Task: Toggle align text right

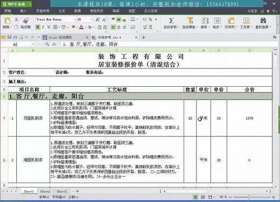Action: [x=124, y=27]
